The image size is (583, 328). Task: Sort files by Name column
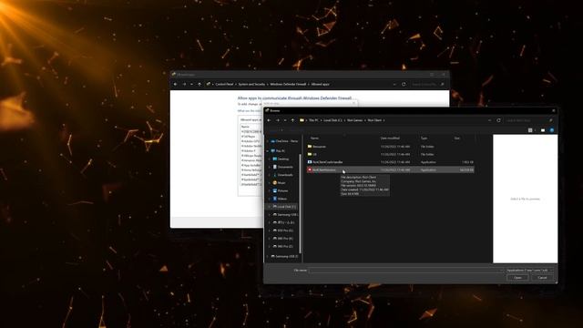[x=314, y=138]
